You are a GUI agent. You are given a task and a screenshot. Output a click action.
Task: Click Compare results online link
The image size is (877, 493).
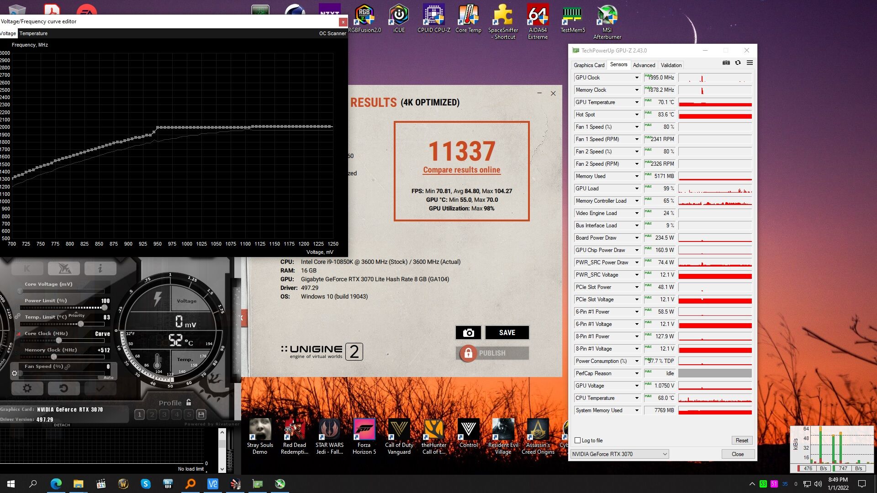pyautogui.click(x=461, y=170)
